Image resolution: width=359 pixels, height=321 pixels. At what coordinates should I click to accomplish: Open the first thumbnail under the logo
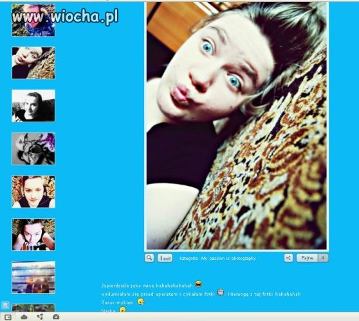click(x=33, y=21)
